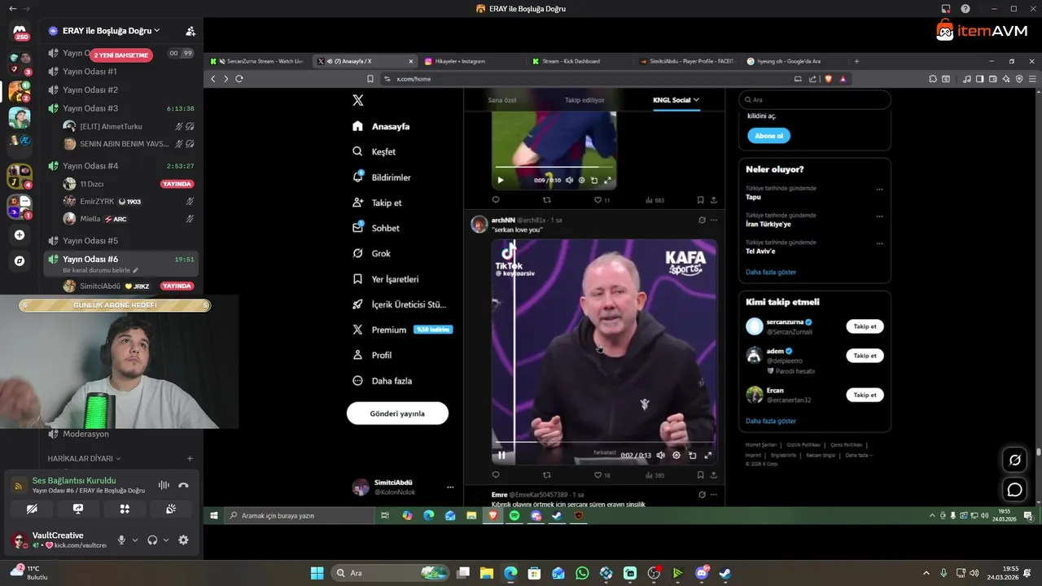Open Discord user settings gear
Image resolution: width=1042 pixels, height=586 pixels.
coord(183,540)
